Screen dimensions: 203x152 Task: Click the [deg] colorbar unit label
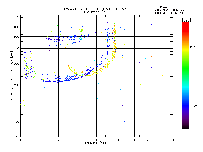click(x=187, y=20)
